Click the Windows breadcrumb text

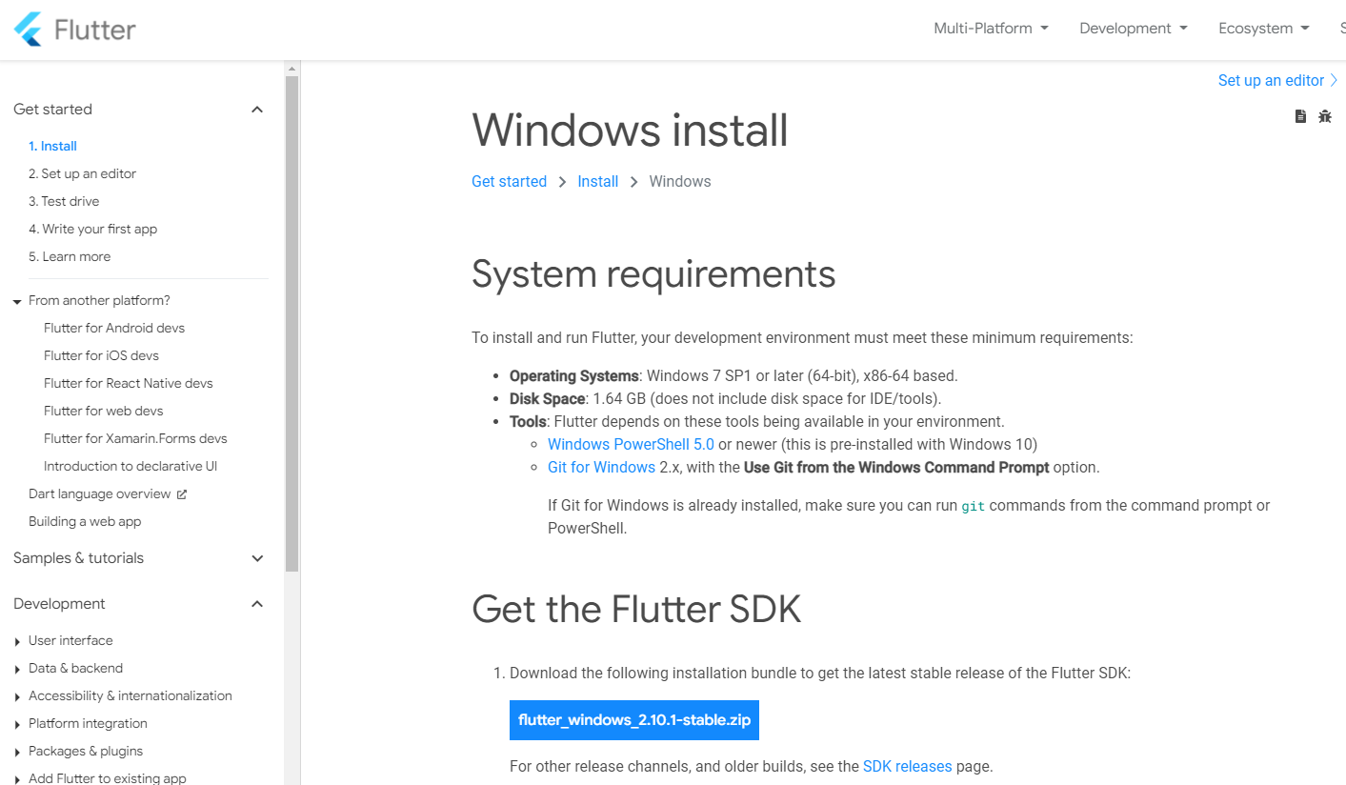680,181
